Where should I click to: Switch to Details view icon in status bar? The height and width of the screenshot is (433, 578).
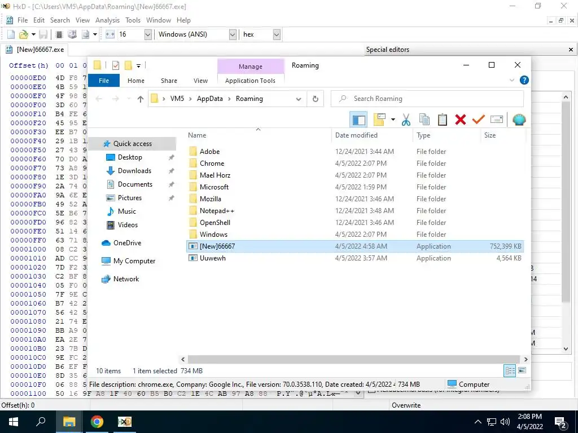coord(510,370)
